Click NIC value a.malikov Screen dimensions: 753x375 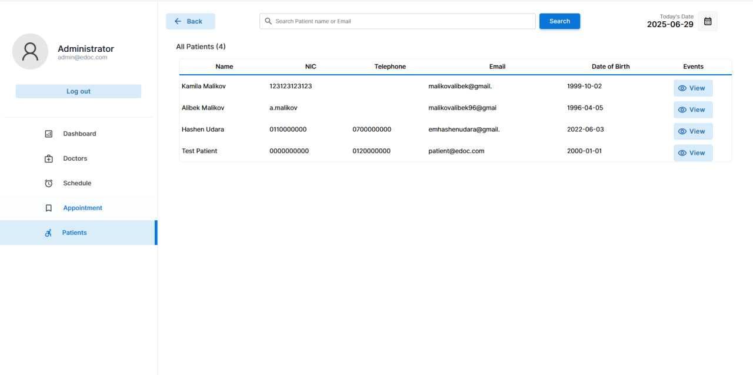click(283, 108)
